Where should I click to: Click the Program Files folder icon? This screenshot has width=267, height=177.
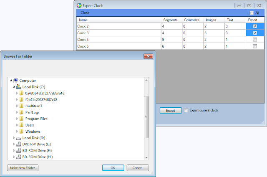coord(21,119)
